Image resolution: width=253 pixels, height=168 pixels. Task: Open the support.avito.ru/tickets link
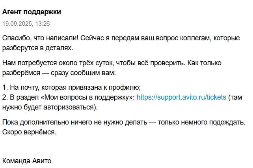tap(181, 97)
